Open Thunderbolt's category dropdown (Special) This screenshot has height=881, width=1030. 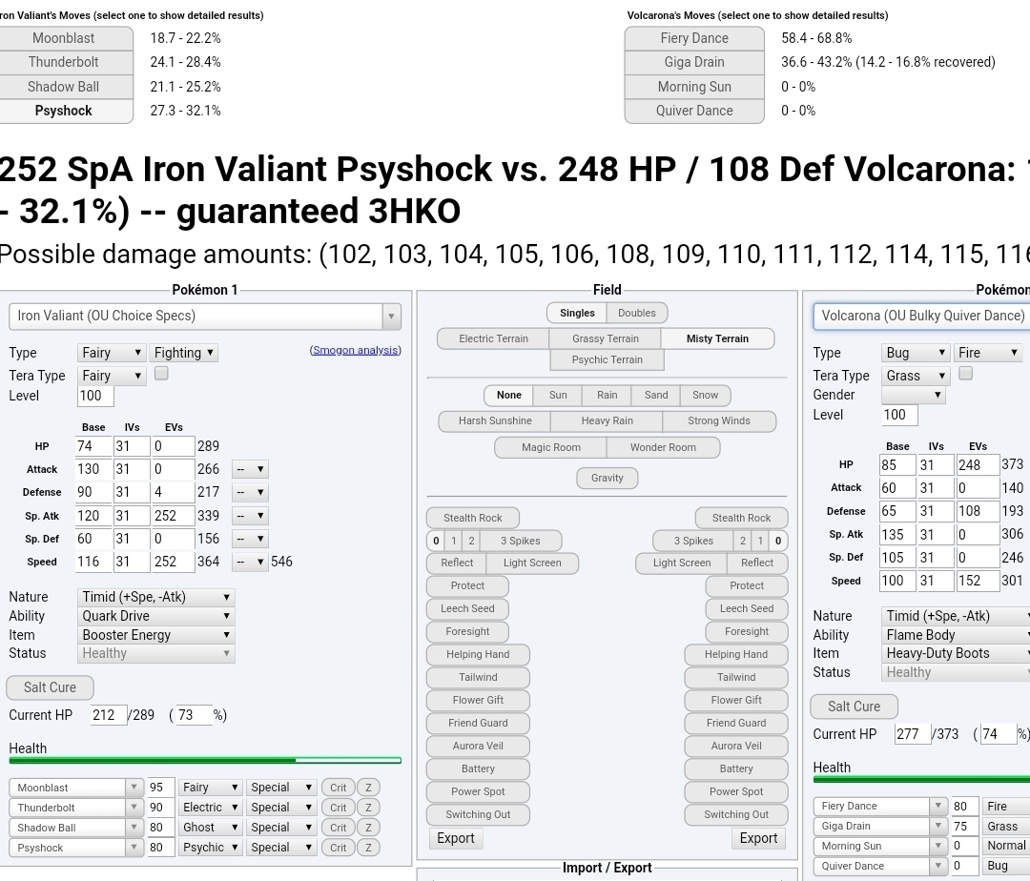281,808
